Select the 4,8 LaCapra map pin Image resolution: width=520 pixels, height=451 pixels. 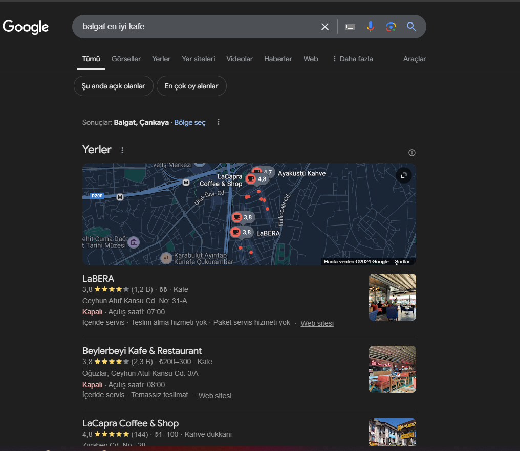pyautogui.click(x=256, y=179)
